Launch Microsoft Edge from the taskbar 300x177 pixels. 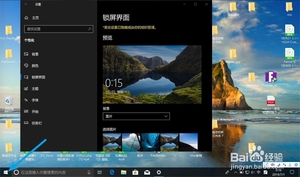click(112, 172)
